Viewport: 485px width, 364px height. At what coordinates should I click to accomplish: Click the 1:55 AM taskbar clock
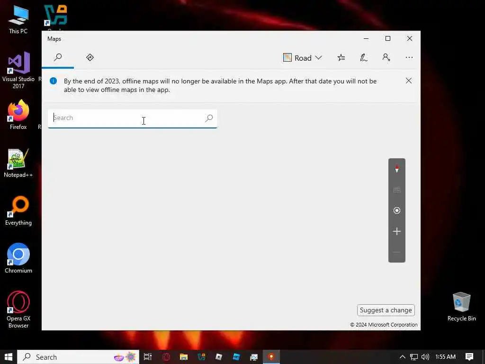(x=445, y=357)
